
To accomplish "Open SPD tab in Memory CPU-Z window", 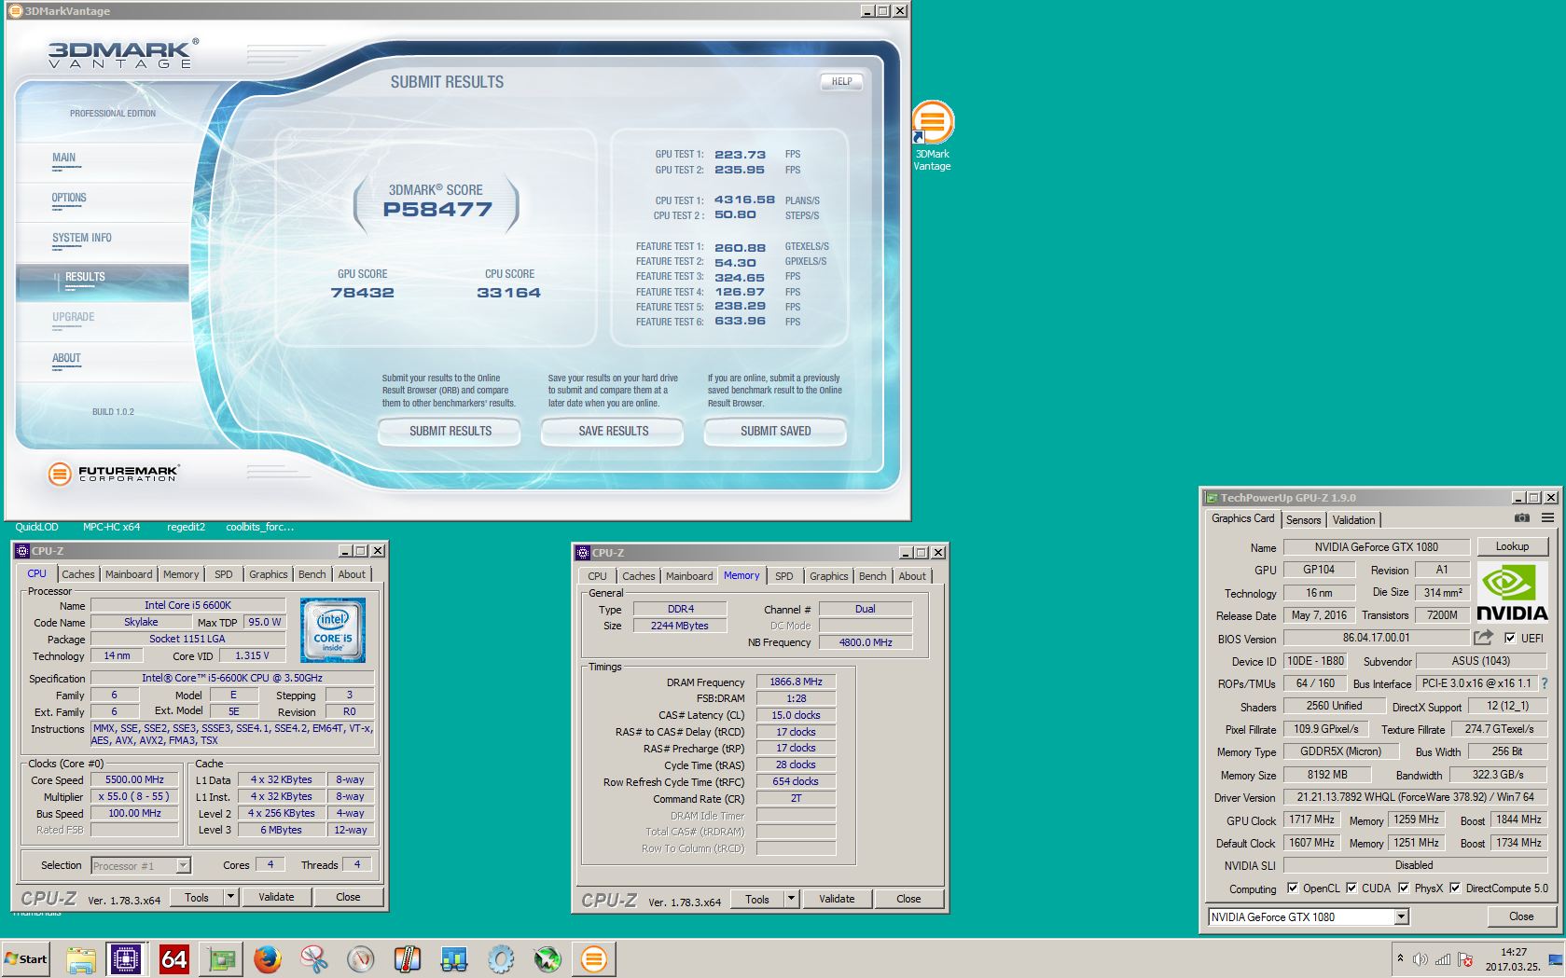I will click(784, 576).
